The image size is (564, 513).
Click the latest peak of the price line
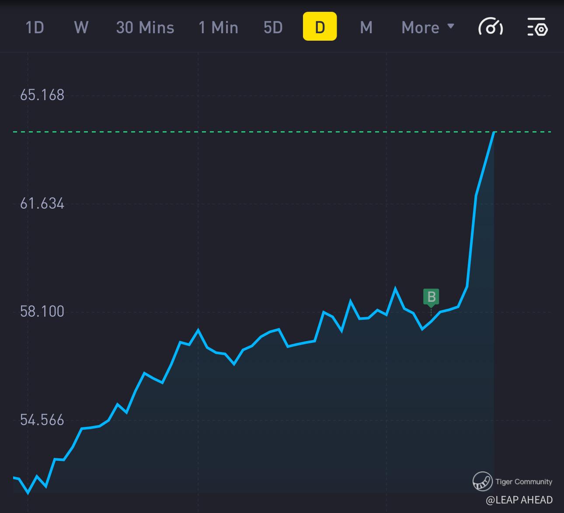click(494, 132)
